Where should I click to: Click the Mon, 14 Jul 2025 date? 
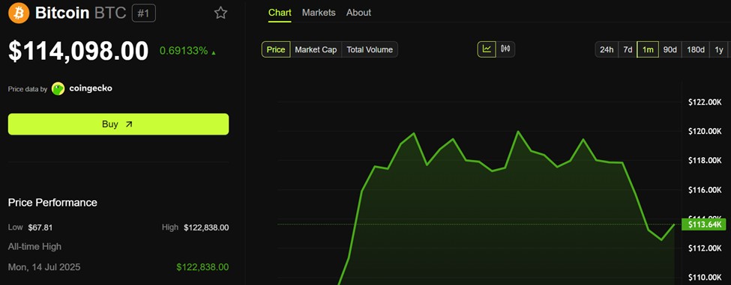44,267
